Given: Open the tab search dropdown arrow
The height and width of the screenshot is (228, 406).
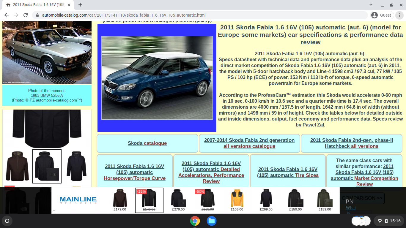Looking at the screenshot, I should pyautogui.click(x=371, y=5).
